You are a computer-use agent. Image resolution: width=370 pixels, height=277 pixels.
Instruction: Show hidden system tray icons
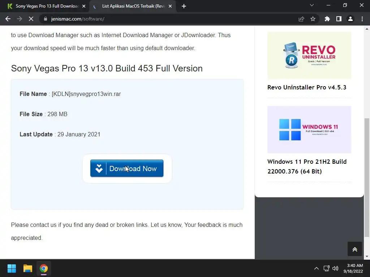pos(317,268)
